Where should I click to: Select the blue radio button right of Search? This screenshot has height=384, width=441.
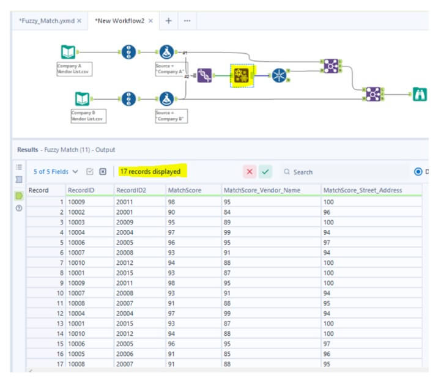coord(418,171)
